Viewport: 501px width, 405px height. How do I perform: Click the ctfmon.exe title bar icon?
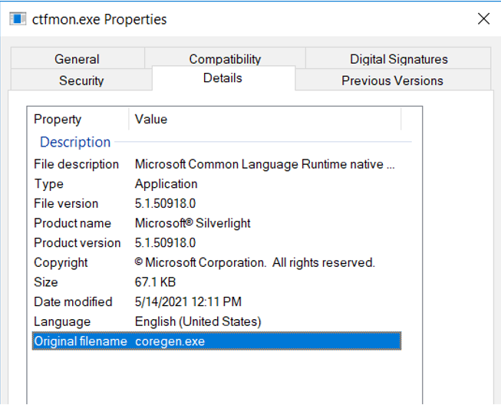coord(17,18)
